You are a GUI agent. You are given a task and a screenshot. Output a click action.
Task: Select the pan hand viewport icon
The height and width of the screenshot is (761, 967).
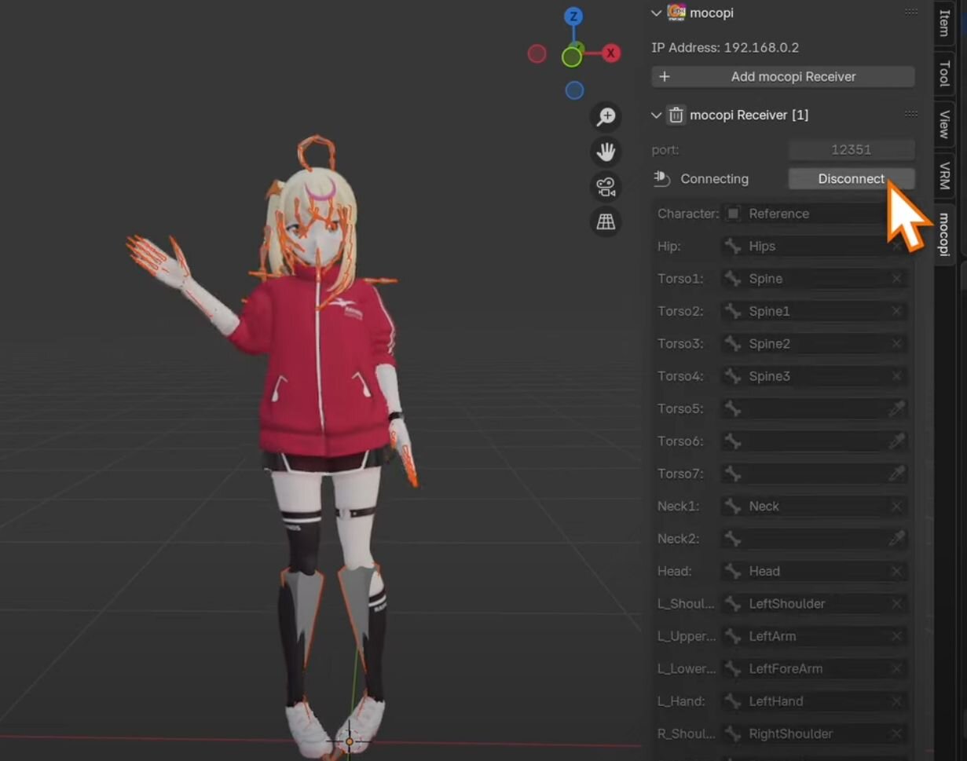(606, 152)
